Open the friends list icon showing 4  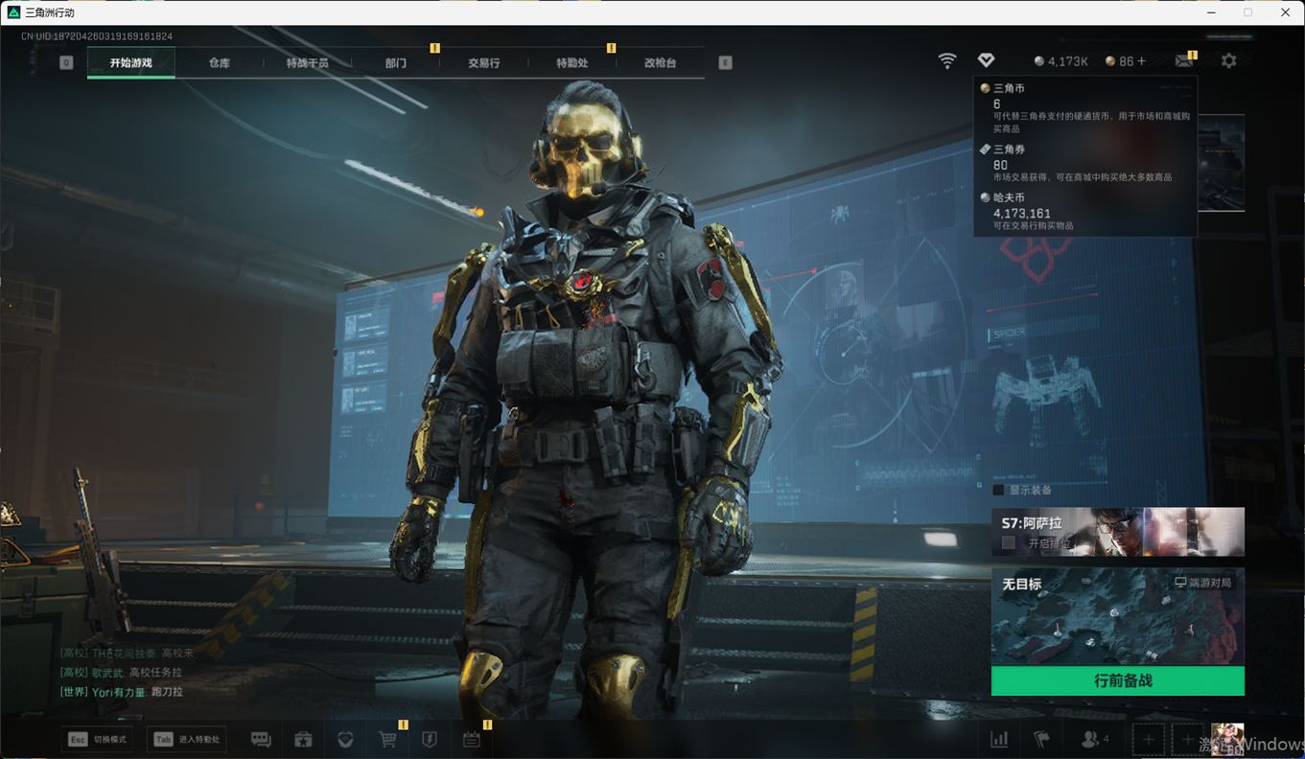pos(1094,739)
